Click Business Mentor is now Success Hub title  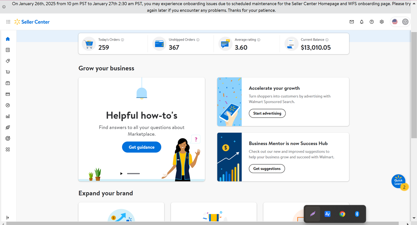288,143
